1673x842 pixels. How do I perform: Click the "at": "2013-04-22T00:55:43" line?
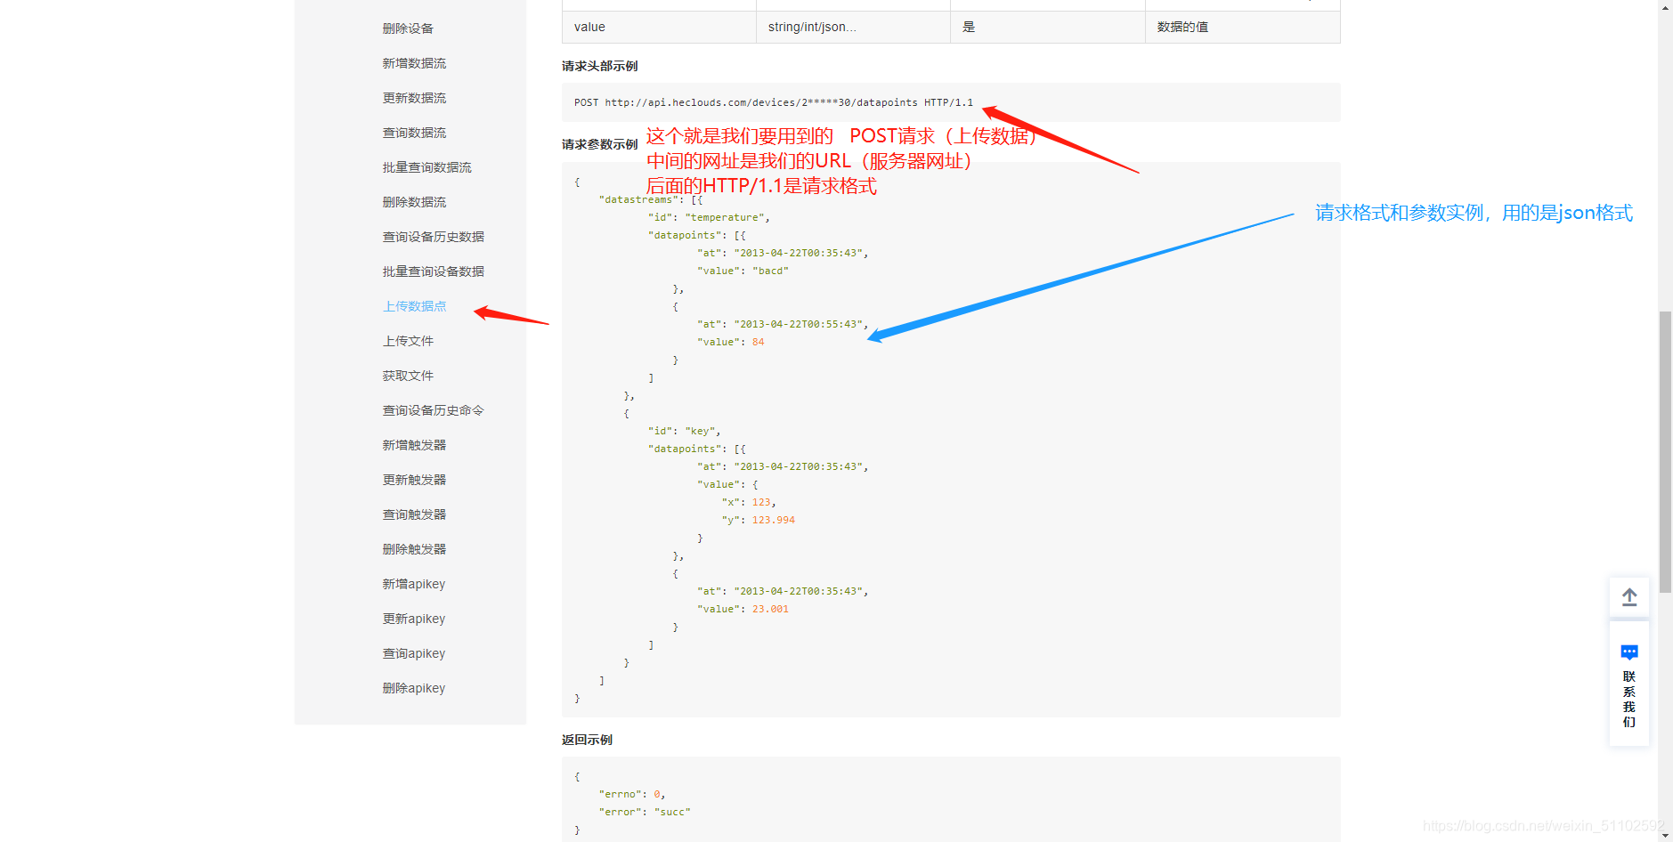pos(783,324)
